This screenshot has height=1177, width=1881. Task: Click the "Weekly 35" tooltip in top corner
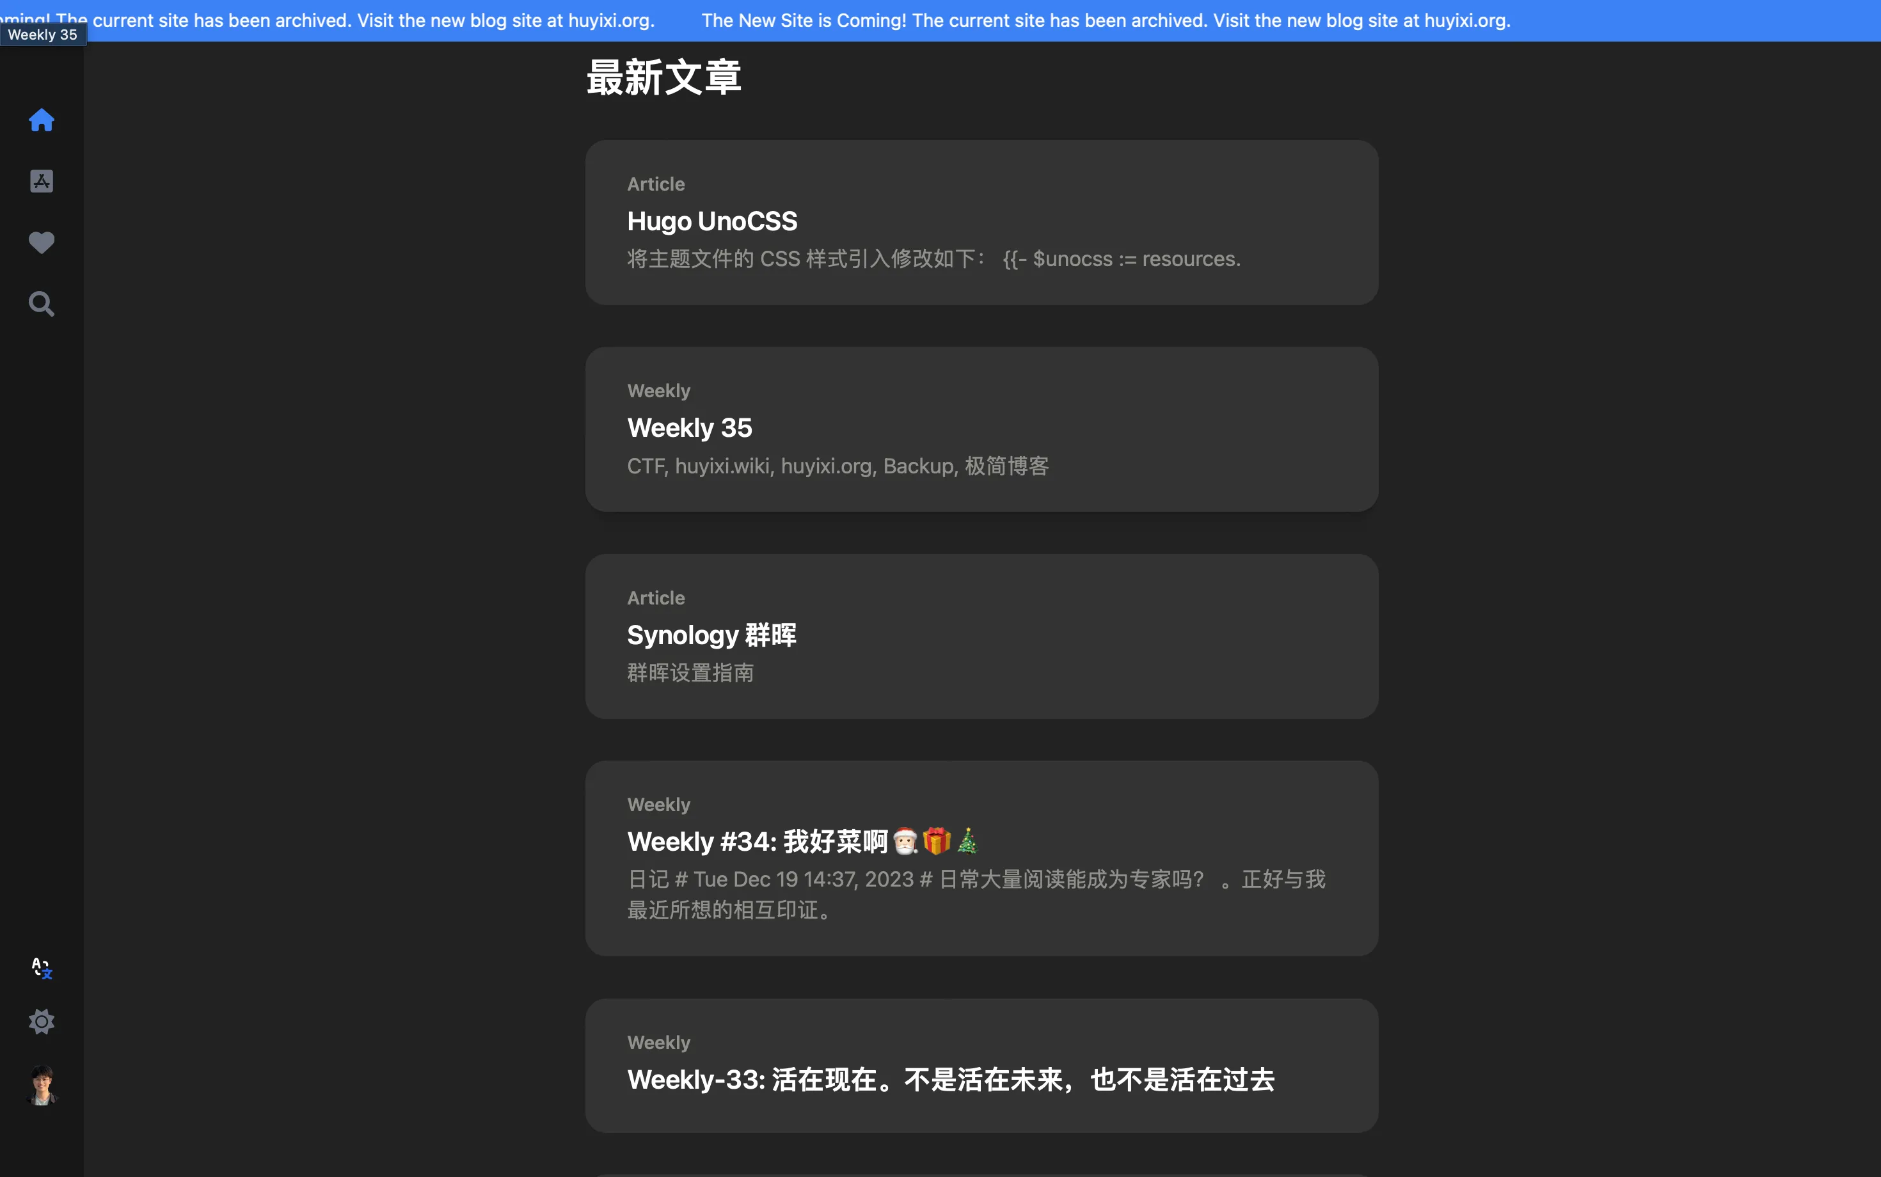point(43,33)
